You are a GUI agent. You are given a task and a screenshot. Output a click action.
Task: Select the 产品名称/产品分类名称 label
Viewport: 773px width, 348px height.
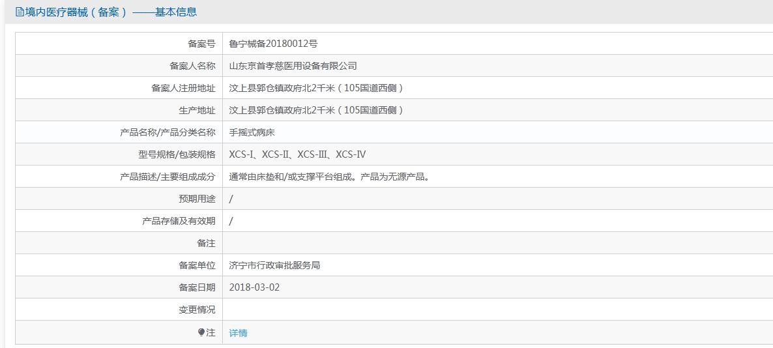168,132
